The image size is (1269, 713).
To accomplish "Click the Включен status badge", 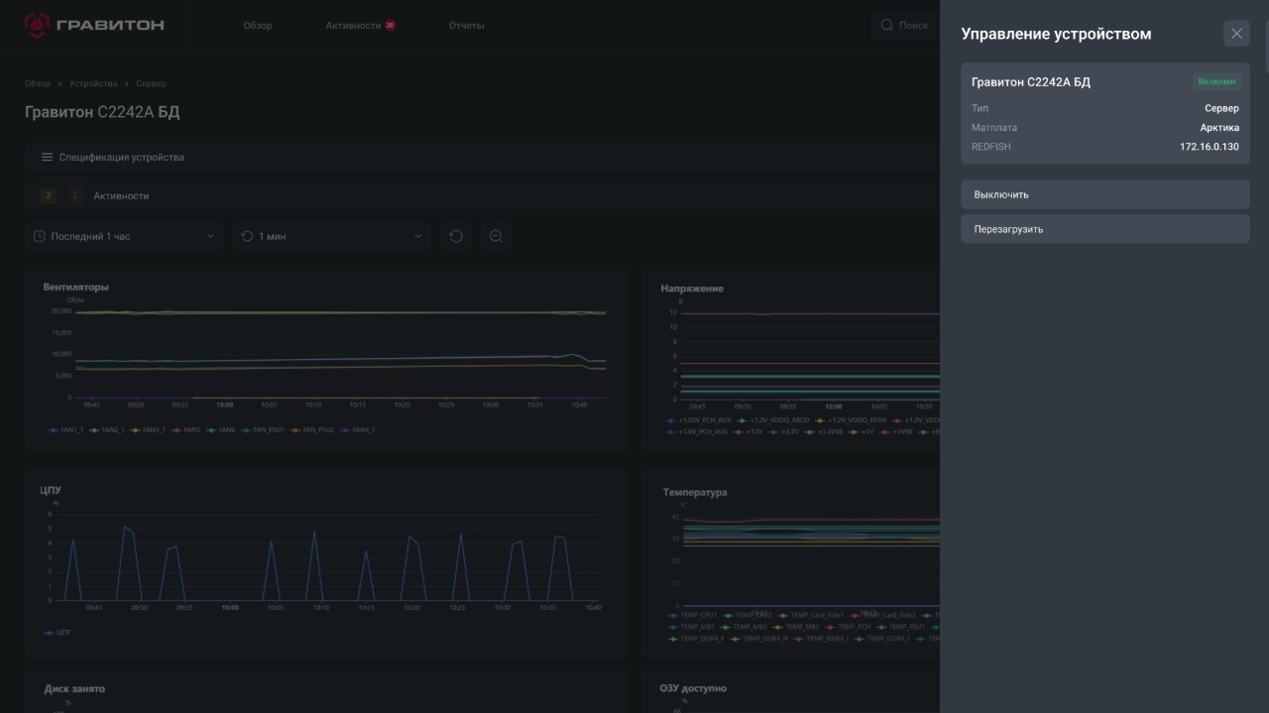I will point(1216,81).
